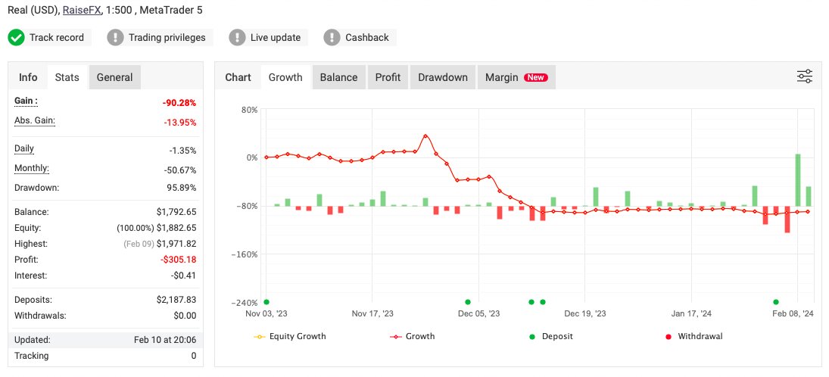Select the Balance chart tab
Image resolution: width=829 pixels, height=377 pixels.
click(338, 77)
